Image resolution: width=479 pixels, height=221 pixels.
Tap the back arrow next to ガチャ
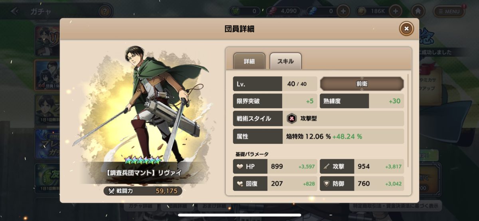[x=15, y=11]
